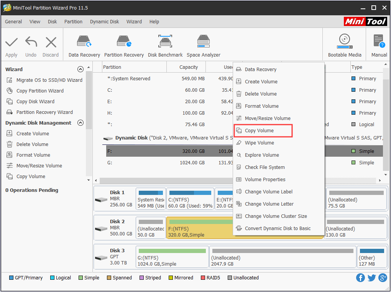This screenshot has width=391, height=292.
Task: Open the Wizard menu
Action: coord(134,22)
